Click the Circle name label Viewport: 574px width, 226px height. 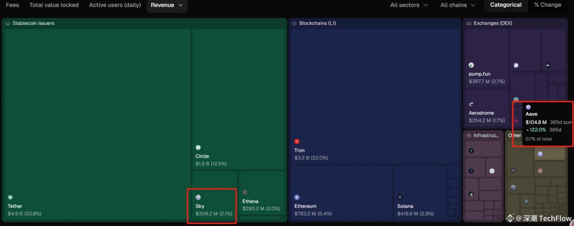pyautogui.click(x=202, y=156)
